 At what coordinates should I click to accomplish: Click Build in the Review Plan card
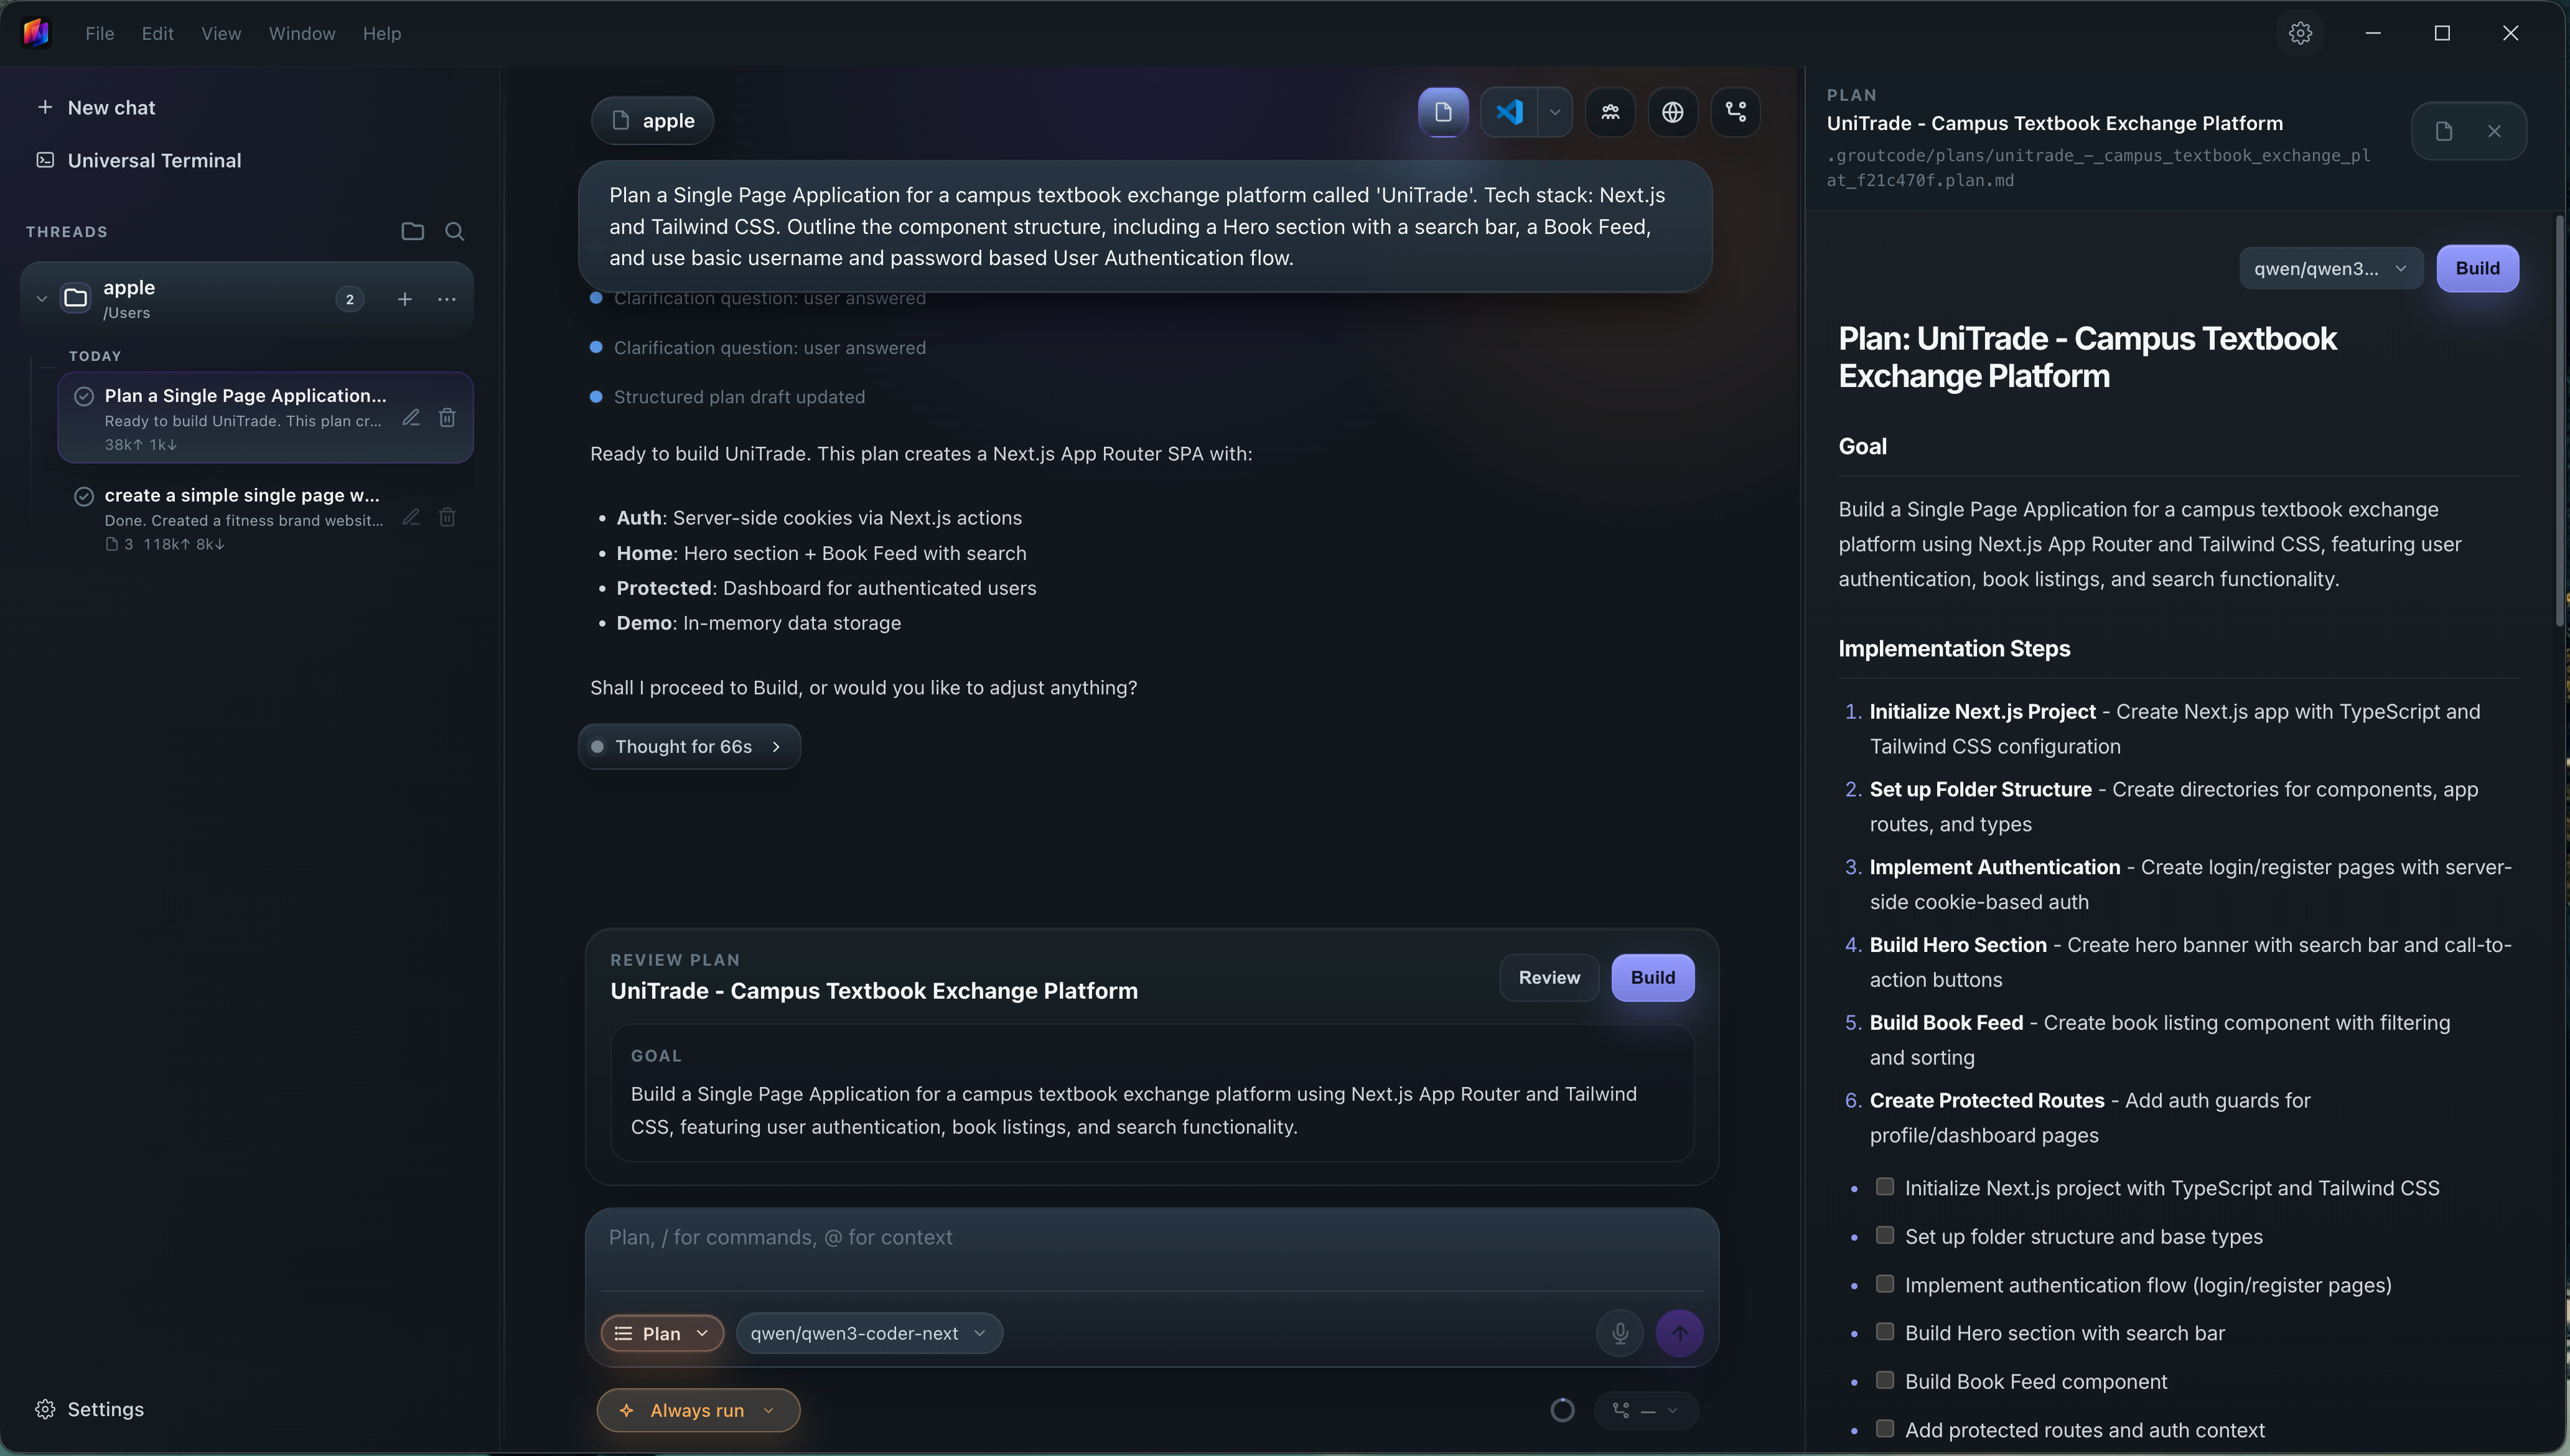(x=1653, y=978)
